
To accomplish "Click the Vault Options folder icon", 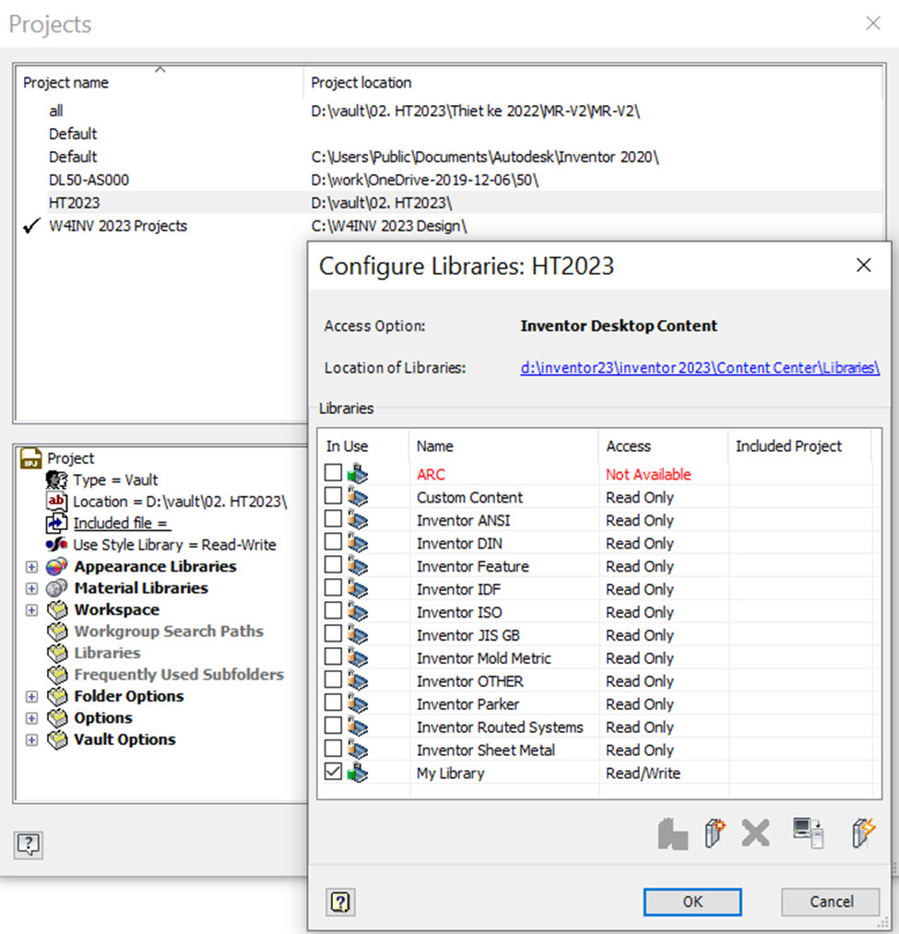I will 57,739.
